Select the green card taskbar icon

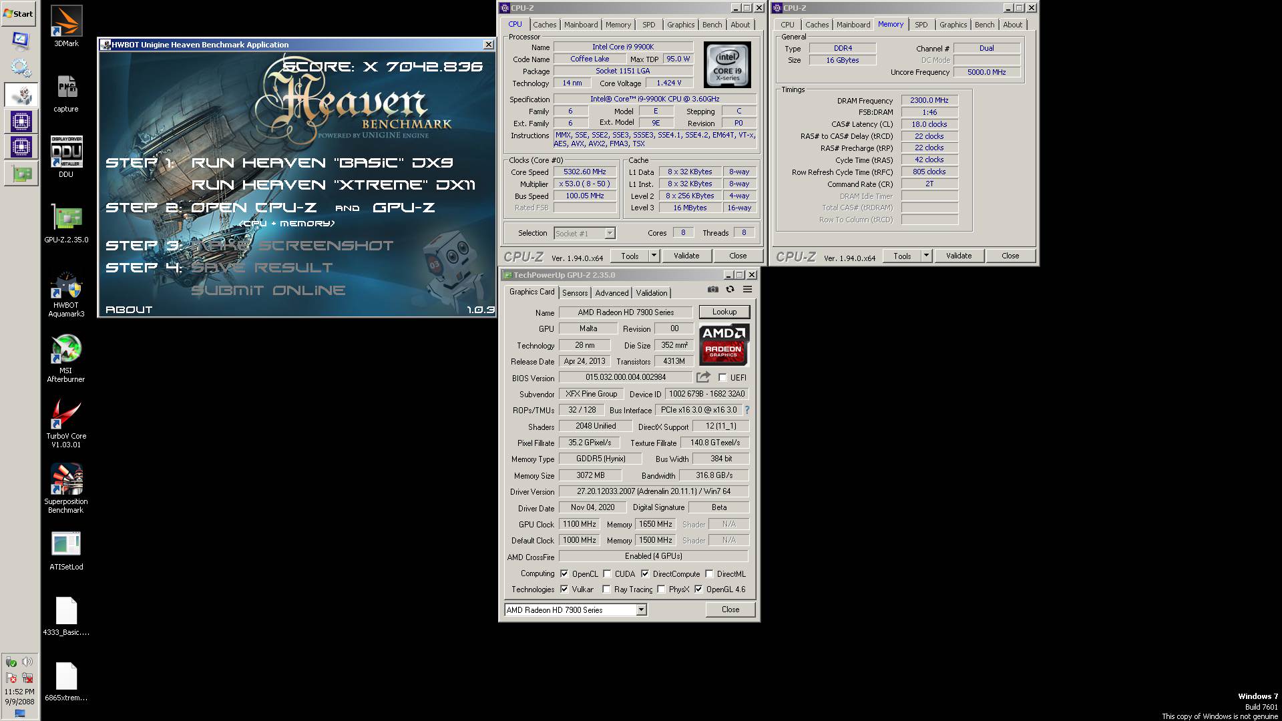pos(21,174)
